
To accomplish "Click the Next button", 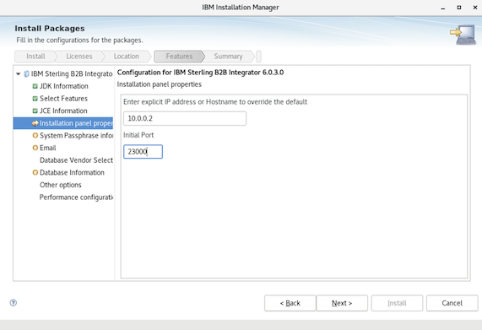I will coord(342,303).
